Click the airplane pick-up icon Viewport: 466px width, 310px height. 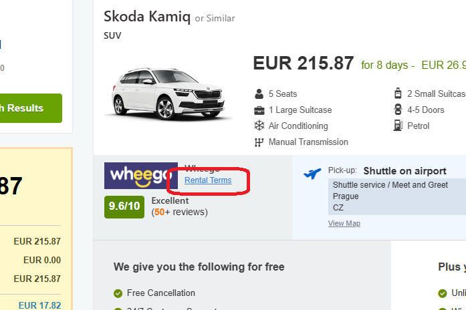pos(312,174)
